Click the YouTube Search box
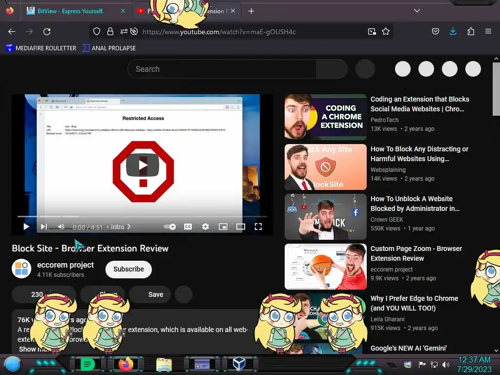The width and height of the screenshot is (500, 375). coord(222,69)
